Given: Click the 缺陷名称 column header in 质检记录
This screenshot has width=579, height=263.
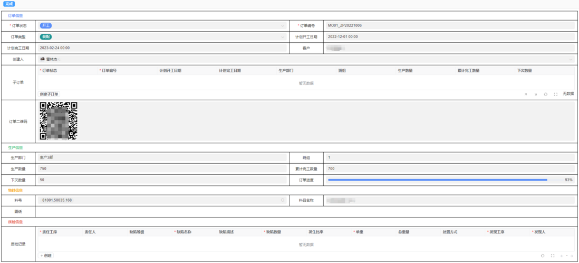Looking at the screenshot, I should 184,232.
